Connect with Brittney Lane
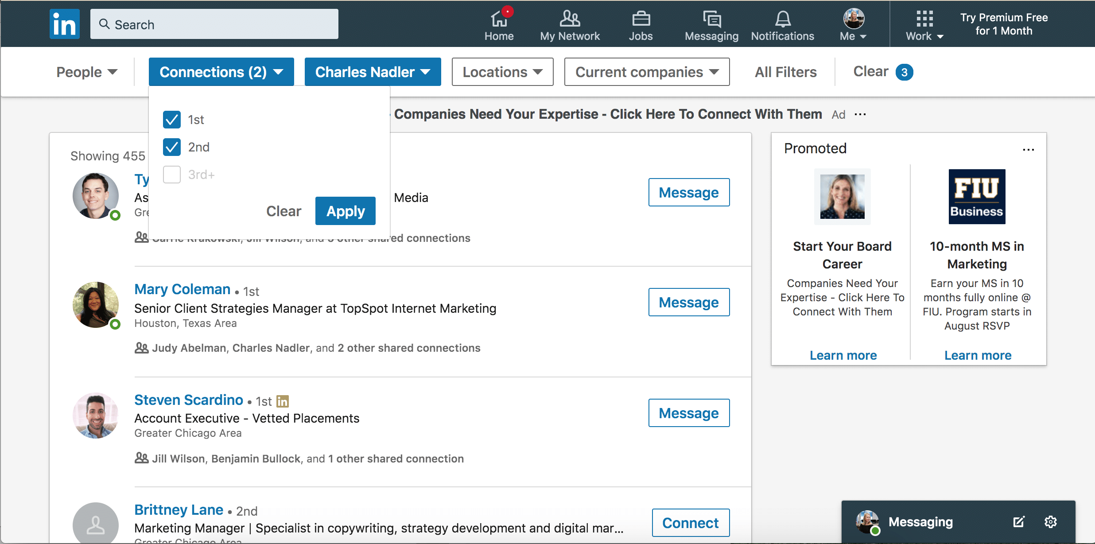 click(x=691, y=523)
